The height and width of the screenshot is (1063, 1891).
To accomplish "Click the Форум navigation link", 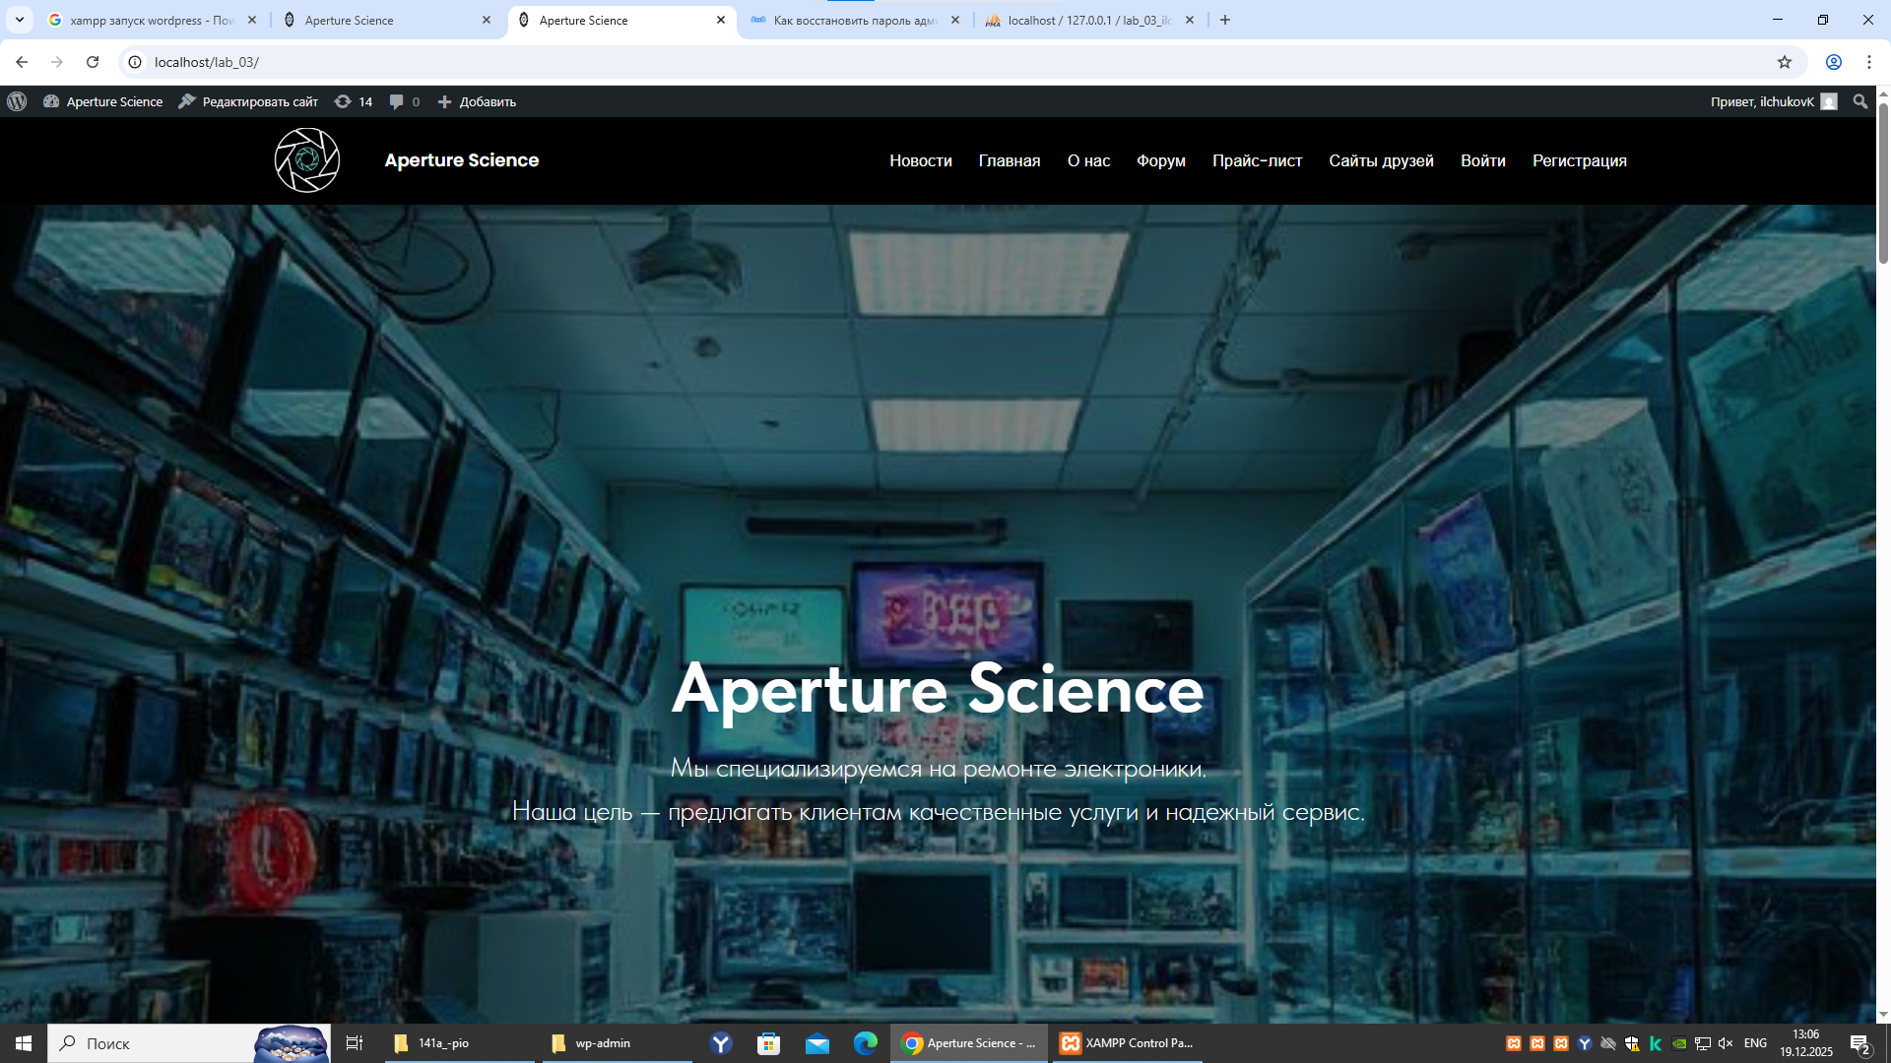I will [1160, 160].
